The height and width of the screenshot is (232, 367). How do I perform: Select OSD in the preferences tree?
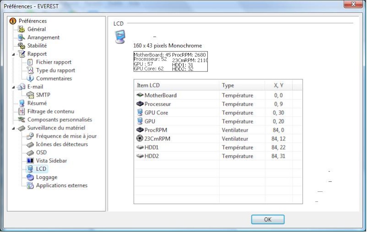(41, 152)
